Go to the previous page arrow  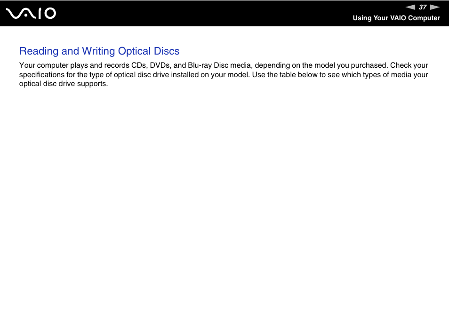(410, 7)
